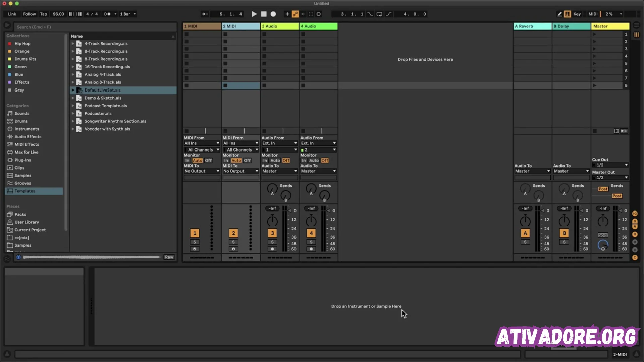
Task: Toggle the Metronome icon
Action: point(107,14)
